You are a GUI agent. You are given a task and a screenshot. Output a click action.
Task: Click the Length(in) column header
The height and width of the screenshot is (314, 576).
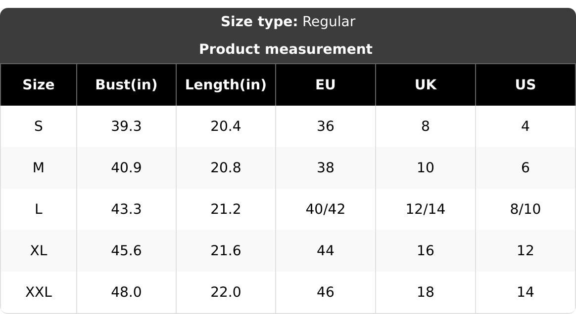(x=226, y=84)
